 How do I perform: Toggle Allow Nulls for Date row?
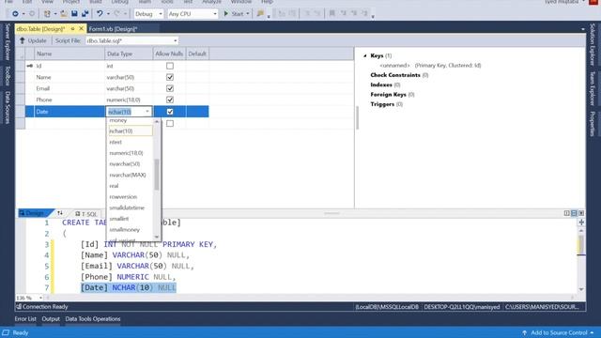point(170,112)
